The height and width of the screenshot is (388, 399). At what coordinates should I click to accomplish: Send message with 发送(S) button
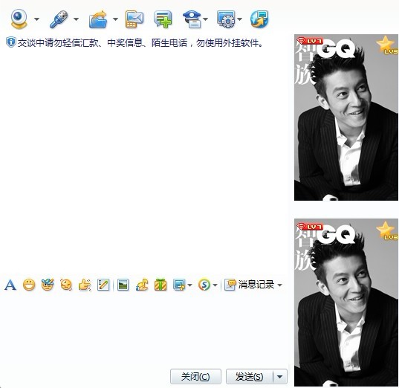tap(250, 377)
